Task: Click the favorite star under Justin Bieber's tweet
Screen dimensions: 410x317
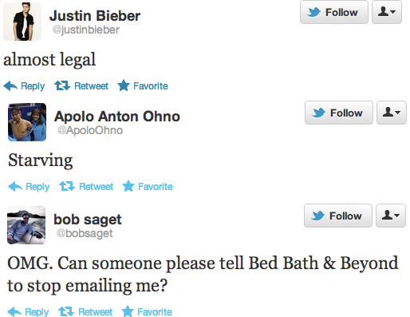Action: (124, 85)
